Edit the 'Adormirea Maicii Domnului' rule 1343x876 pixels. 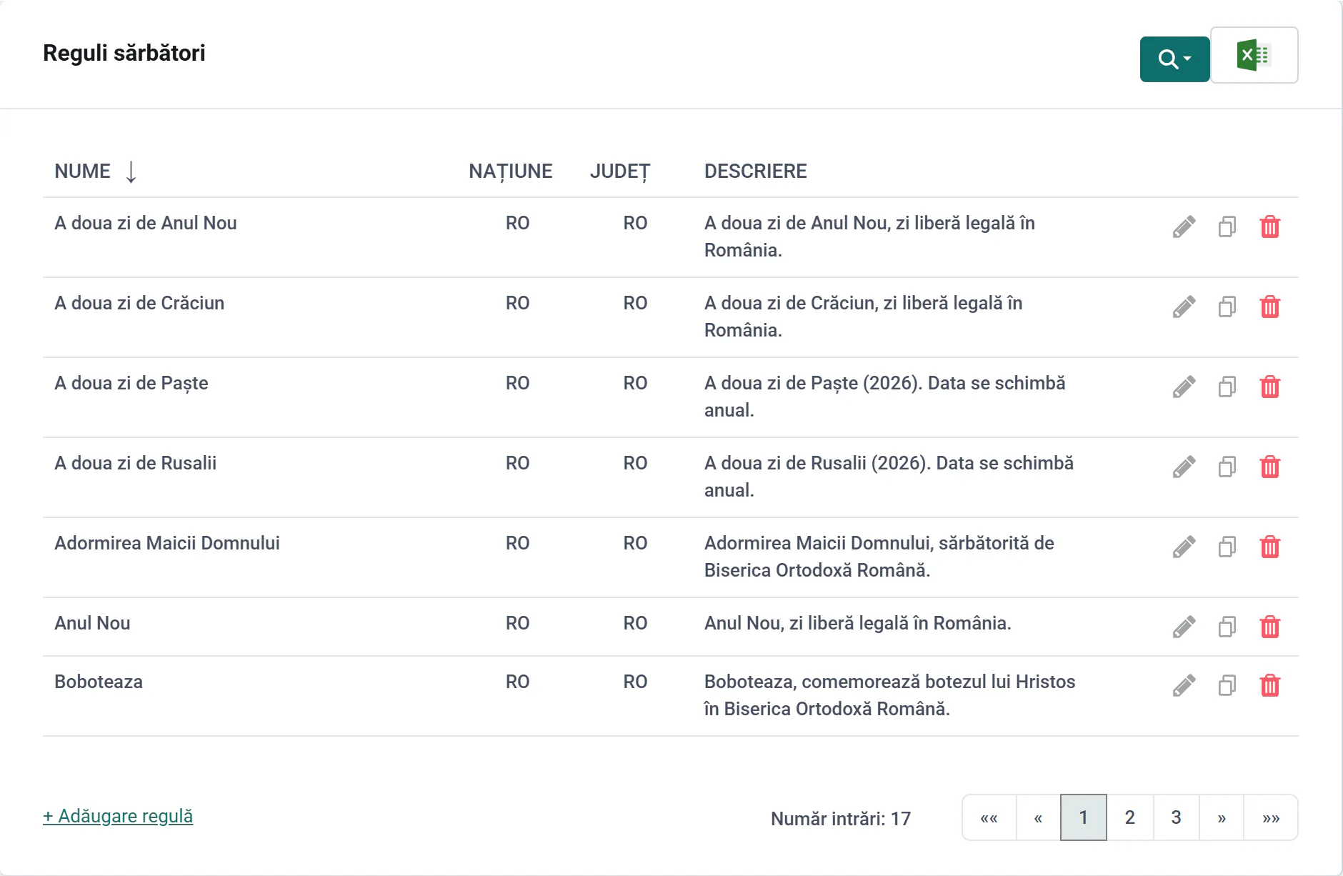coord(1184,547)
